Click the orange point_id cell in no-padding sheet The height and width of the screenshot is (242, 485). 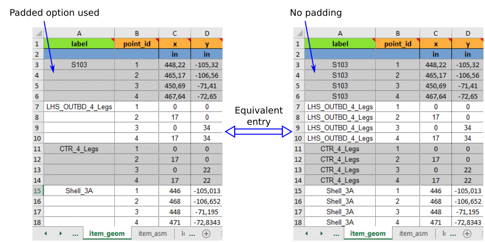pos(398,43)
